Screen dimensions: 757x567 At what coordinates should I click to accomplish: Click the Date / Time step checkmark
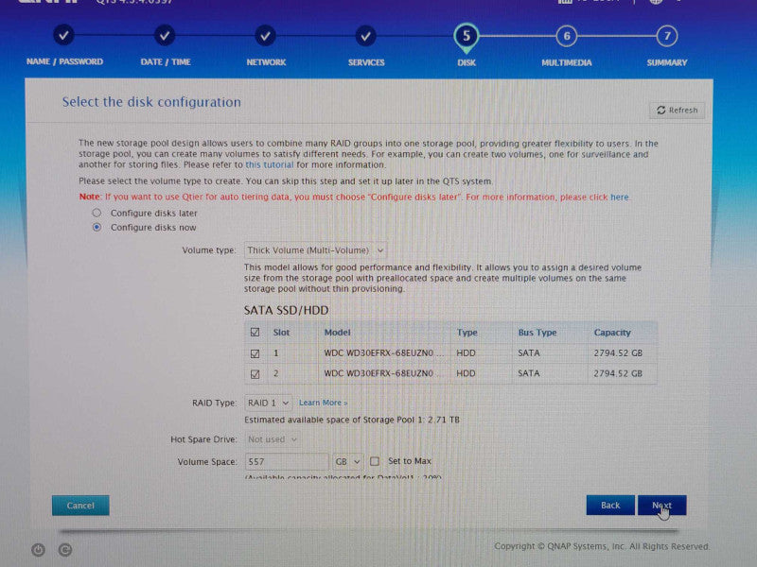coord(165,35)
